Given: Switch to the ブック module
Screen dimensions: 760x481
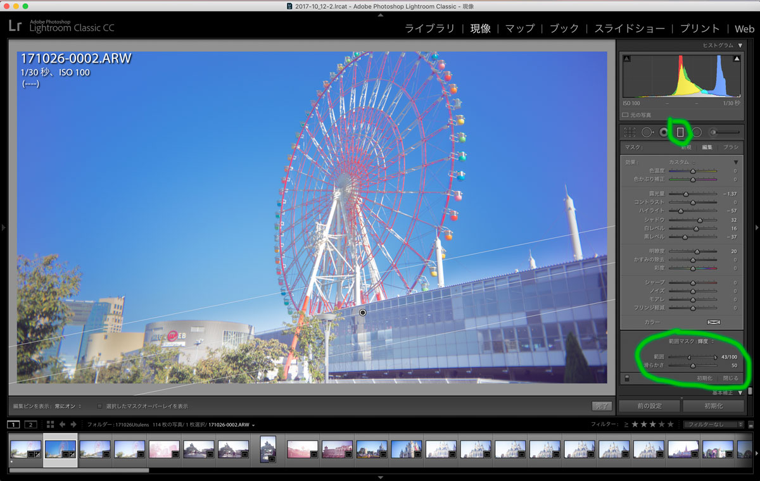Looking at the screenshot, I should tap(564, 28).
